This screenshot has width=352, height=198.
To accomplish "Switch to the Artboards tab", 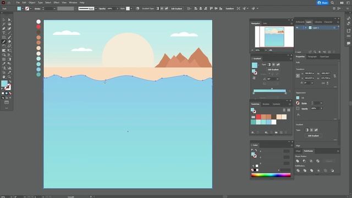I will click(x=300, y=22).
